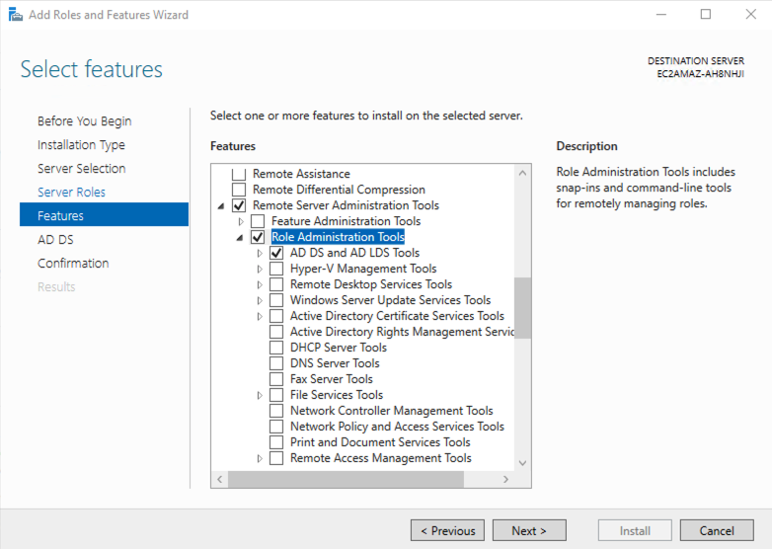Check Windows Server Update Services Tools checkbox
The width and height of the screenshot is (772, 549).
[276, 300]
